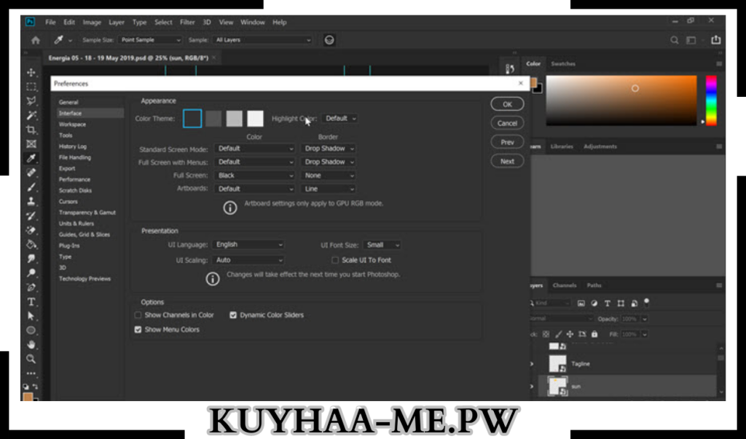This screenshot has height=439, width=746.
Task: Click the OK button in Preferences
Action: pyautogui.click(x=507, y=104)
